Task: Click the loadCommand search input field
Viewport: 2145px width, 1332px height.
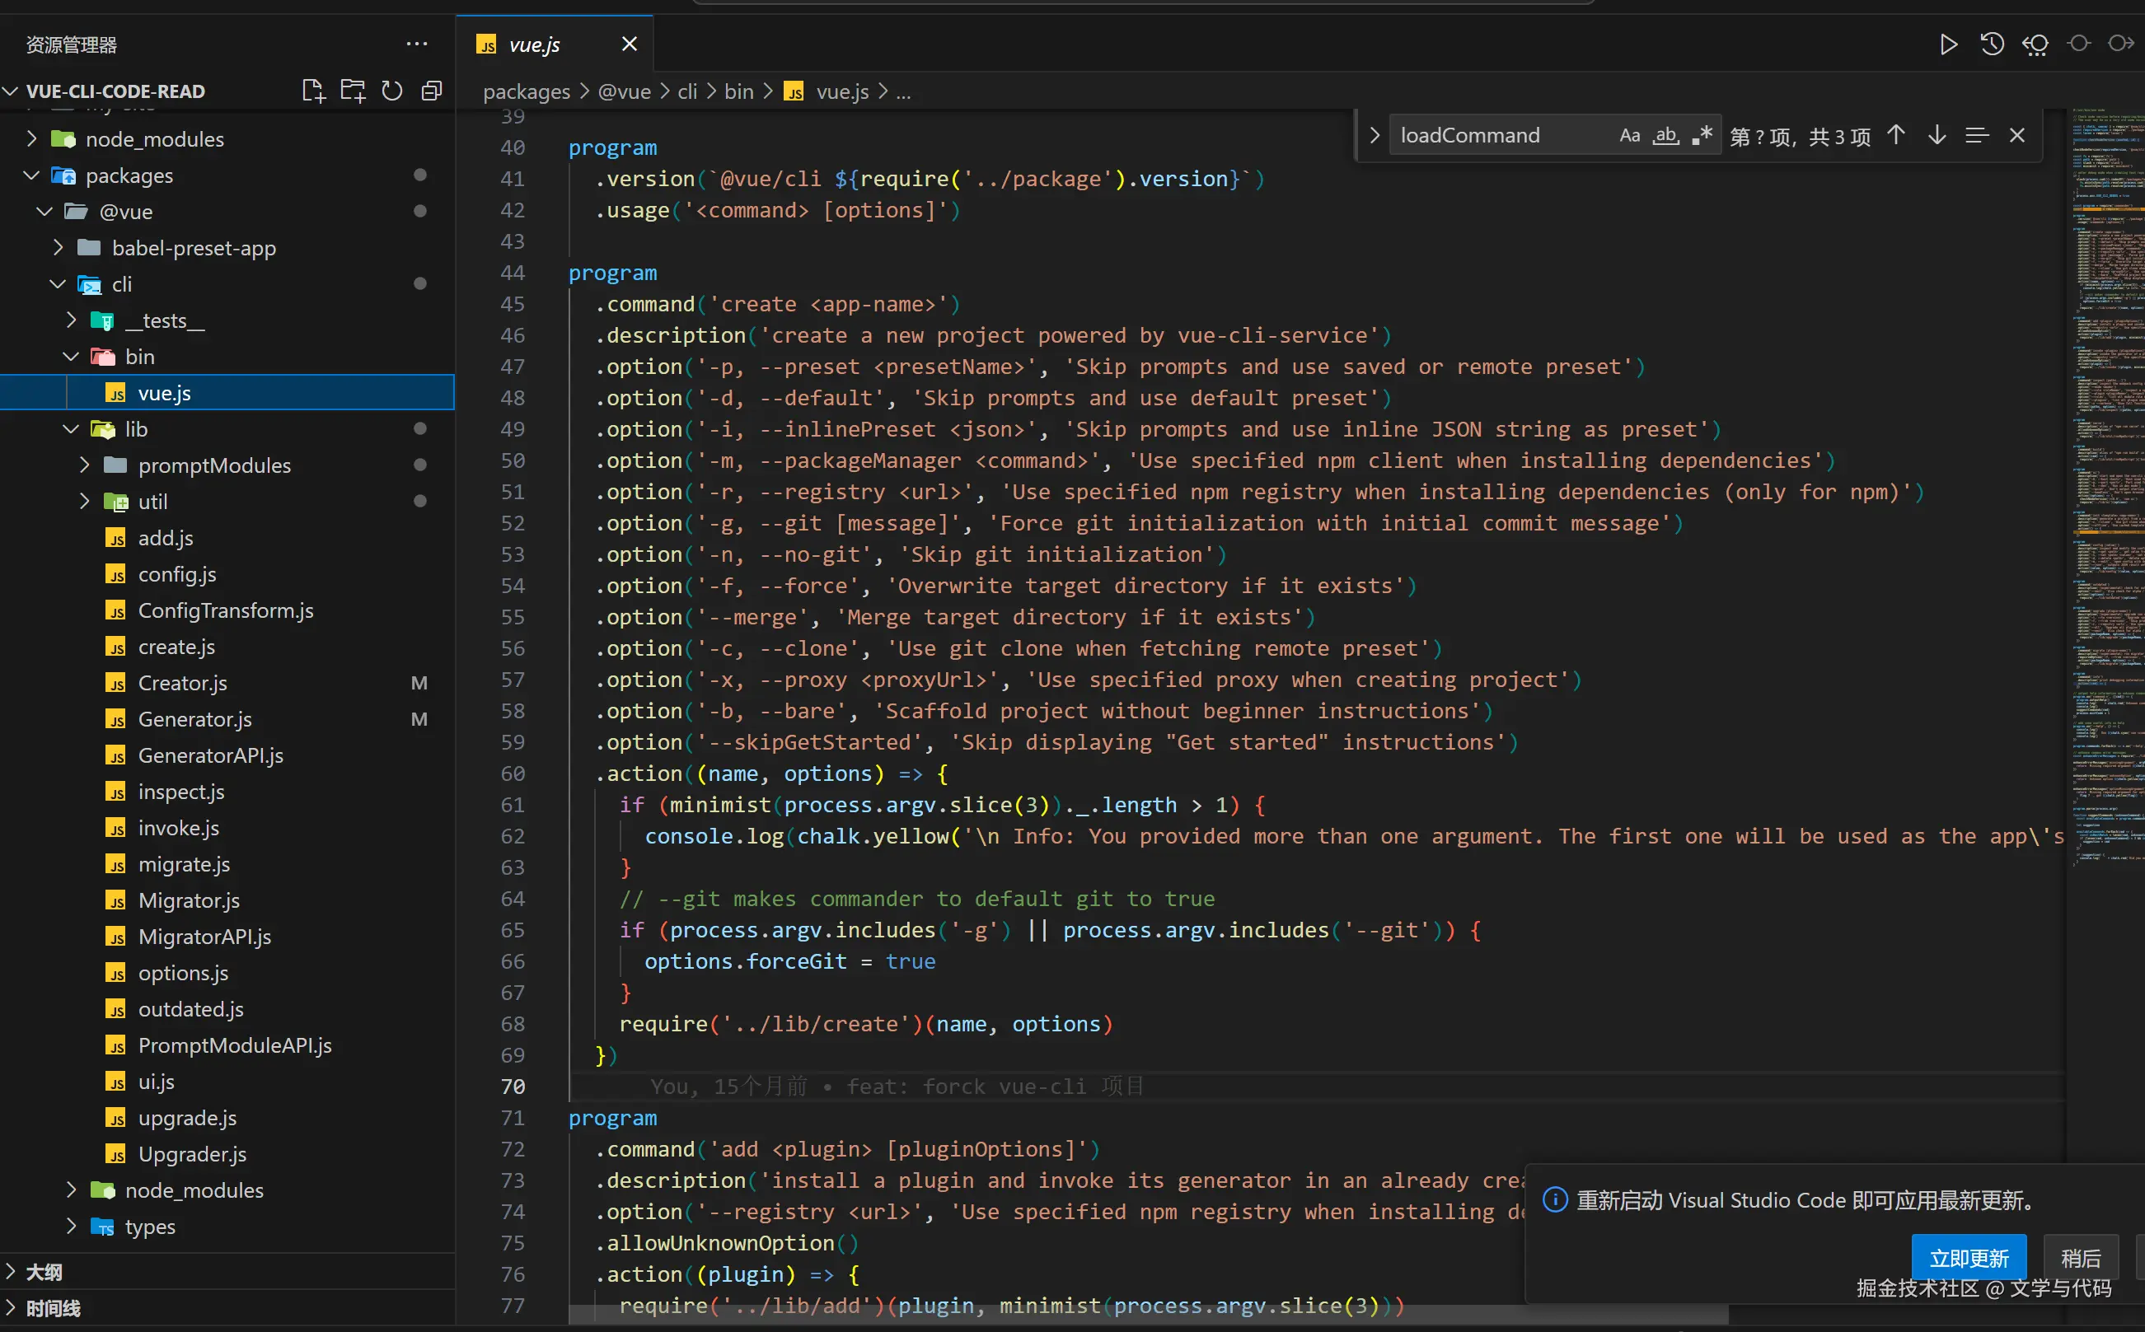Action: point(1498,135)
